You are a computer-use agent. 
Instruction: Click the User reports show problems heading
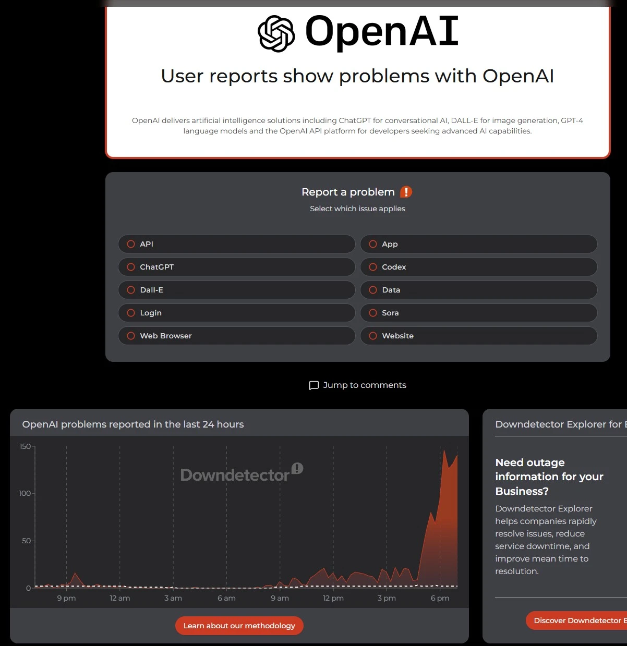[357, 76]
